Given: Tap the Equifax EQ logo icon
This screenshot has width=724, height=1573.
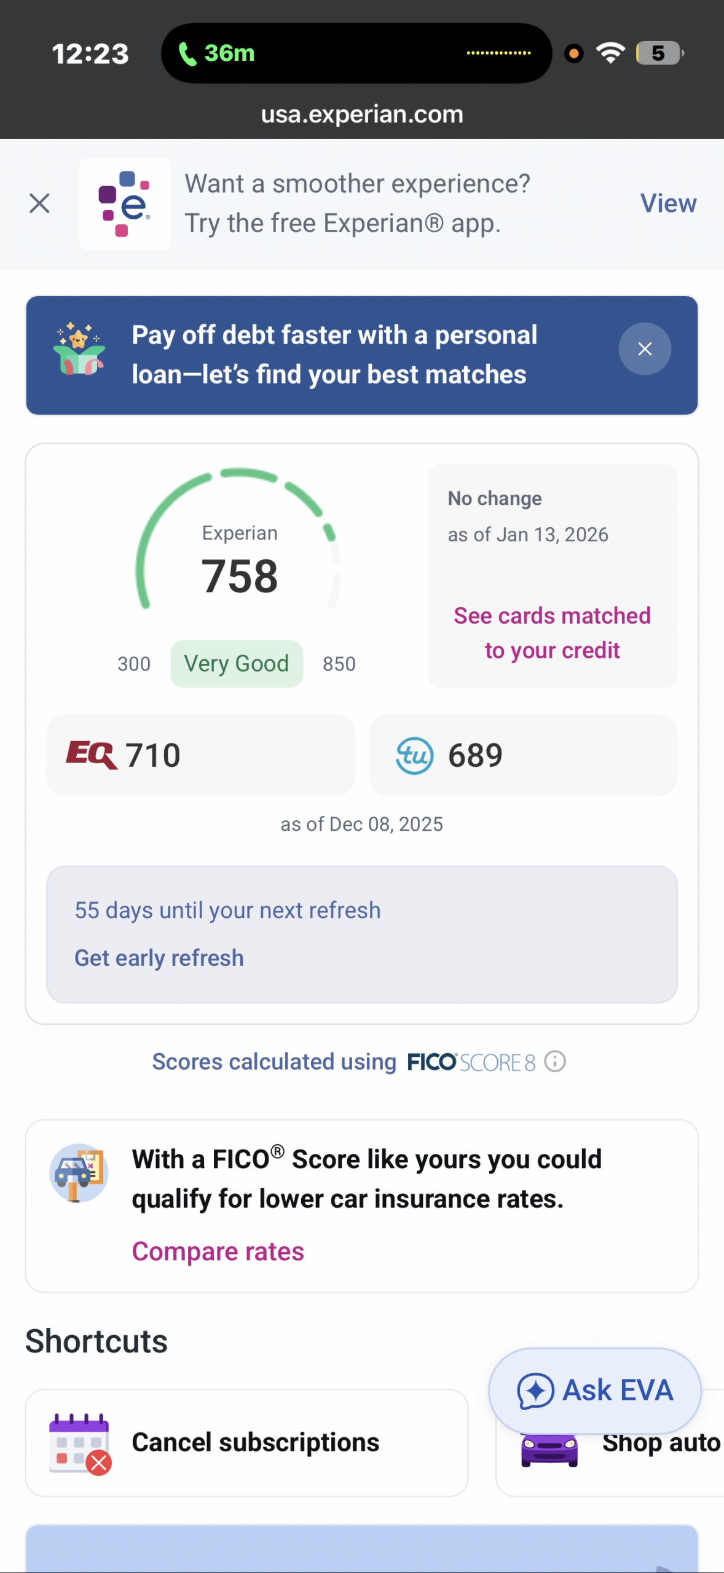Looking at the screenshot, I should pos(91,755).
